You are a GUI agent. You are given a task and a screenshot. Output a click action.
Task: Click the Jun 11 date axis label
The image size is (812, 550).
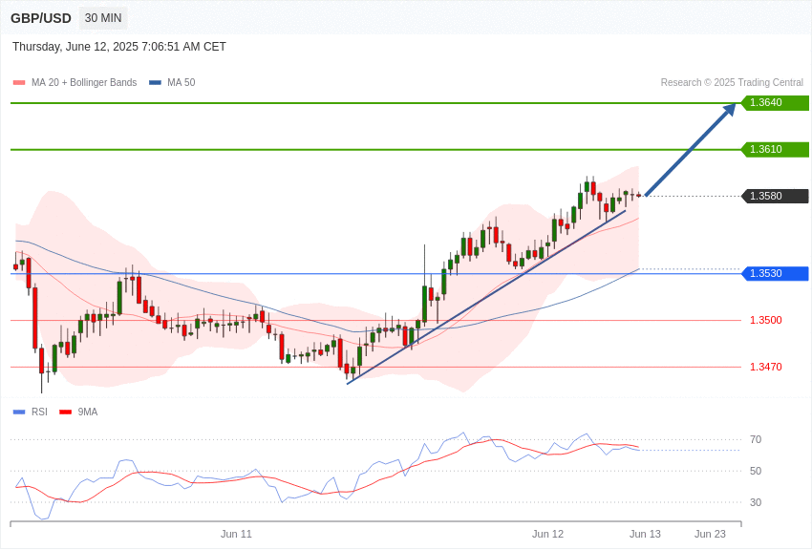(x=236, y=534)
